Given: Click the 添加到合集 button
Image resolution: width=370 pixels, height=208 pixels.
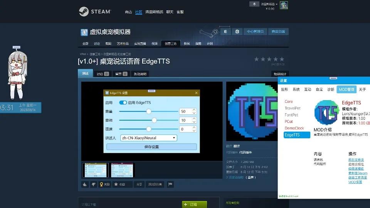Looking at the screenshot, I should (155, 184).
